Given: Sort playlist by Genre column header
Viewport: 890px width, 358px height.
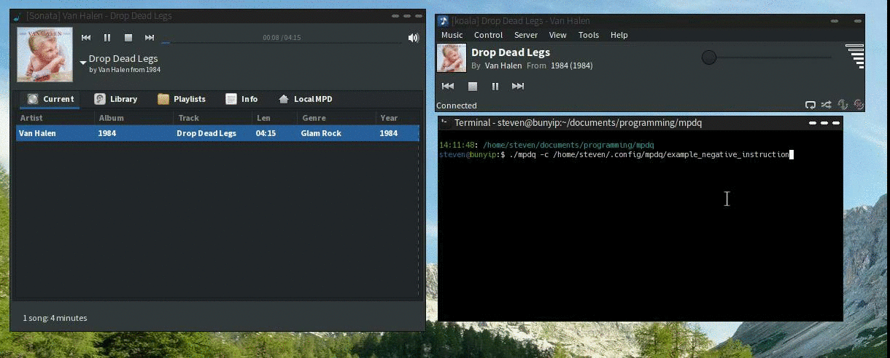Looking at the screenshot, I should (x=336, y=118).
